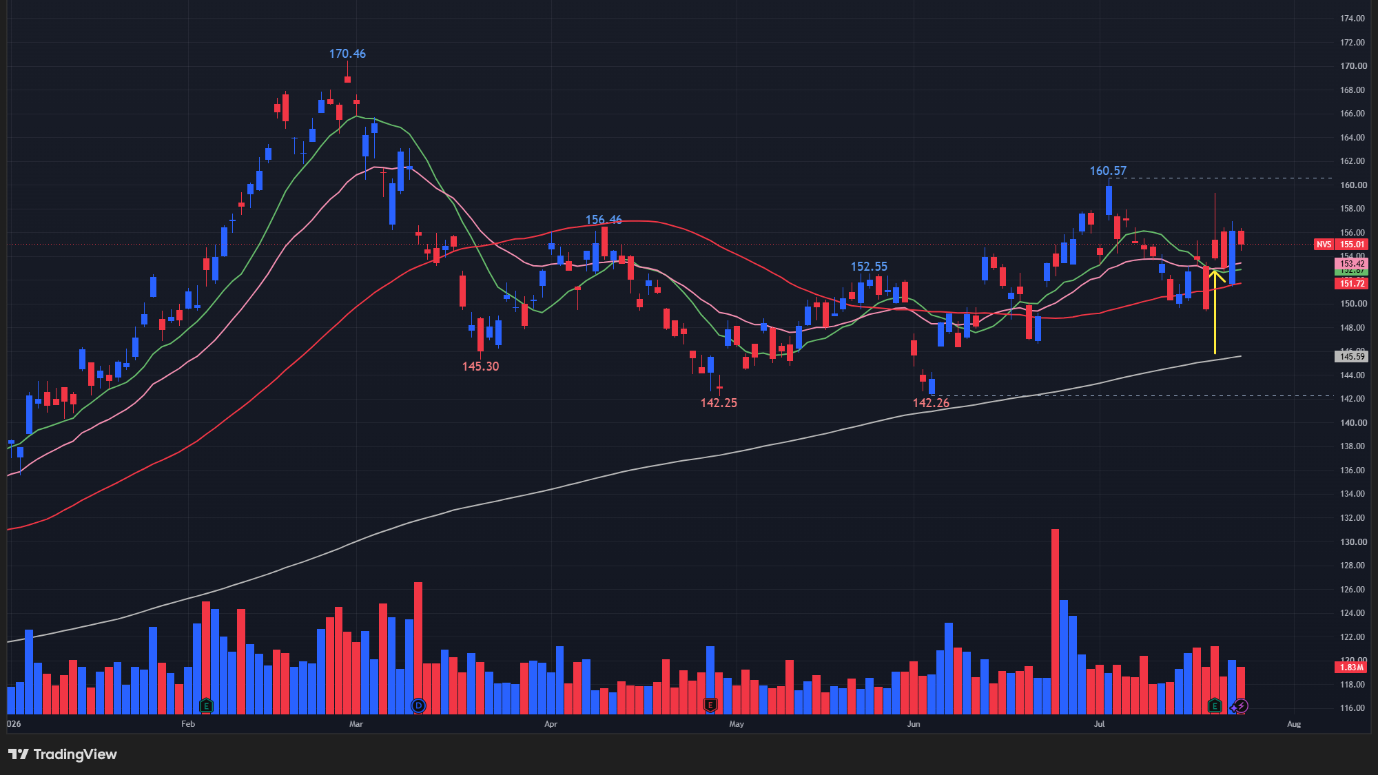Click the 152.55 price annotation
This screenshot has height=775, width=1378.
869,267
